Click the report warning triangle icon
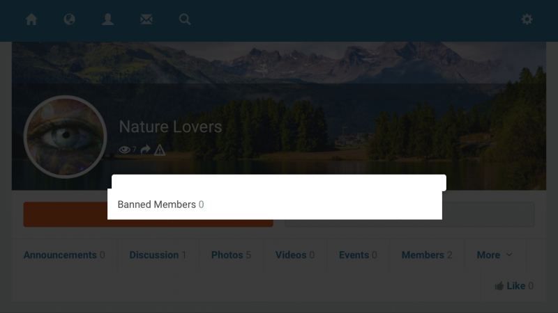 tap(160, 150)
